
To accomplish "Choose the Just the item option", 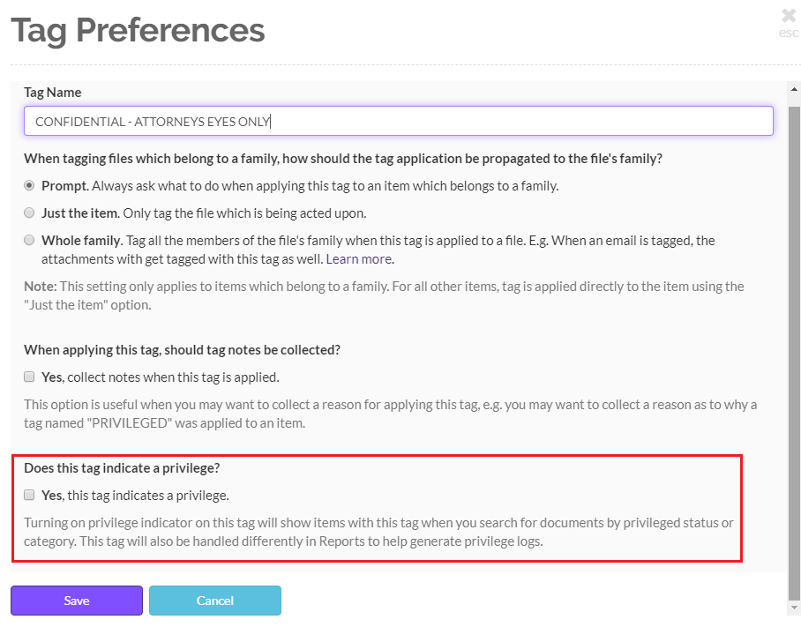I will tap(27, 213).
